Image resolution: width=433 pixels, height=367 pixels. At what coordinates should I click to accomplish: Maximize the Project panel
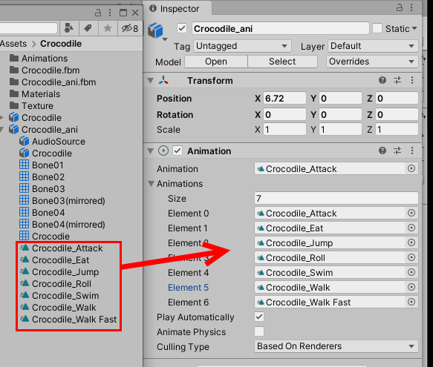123,13
